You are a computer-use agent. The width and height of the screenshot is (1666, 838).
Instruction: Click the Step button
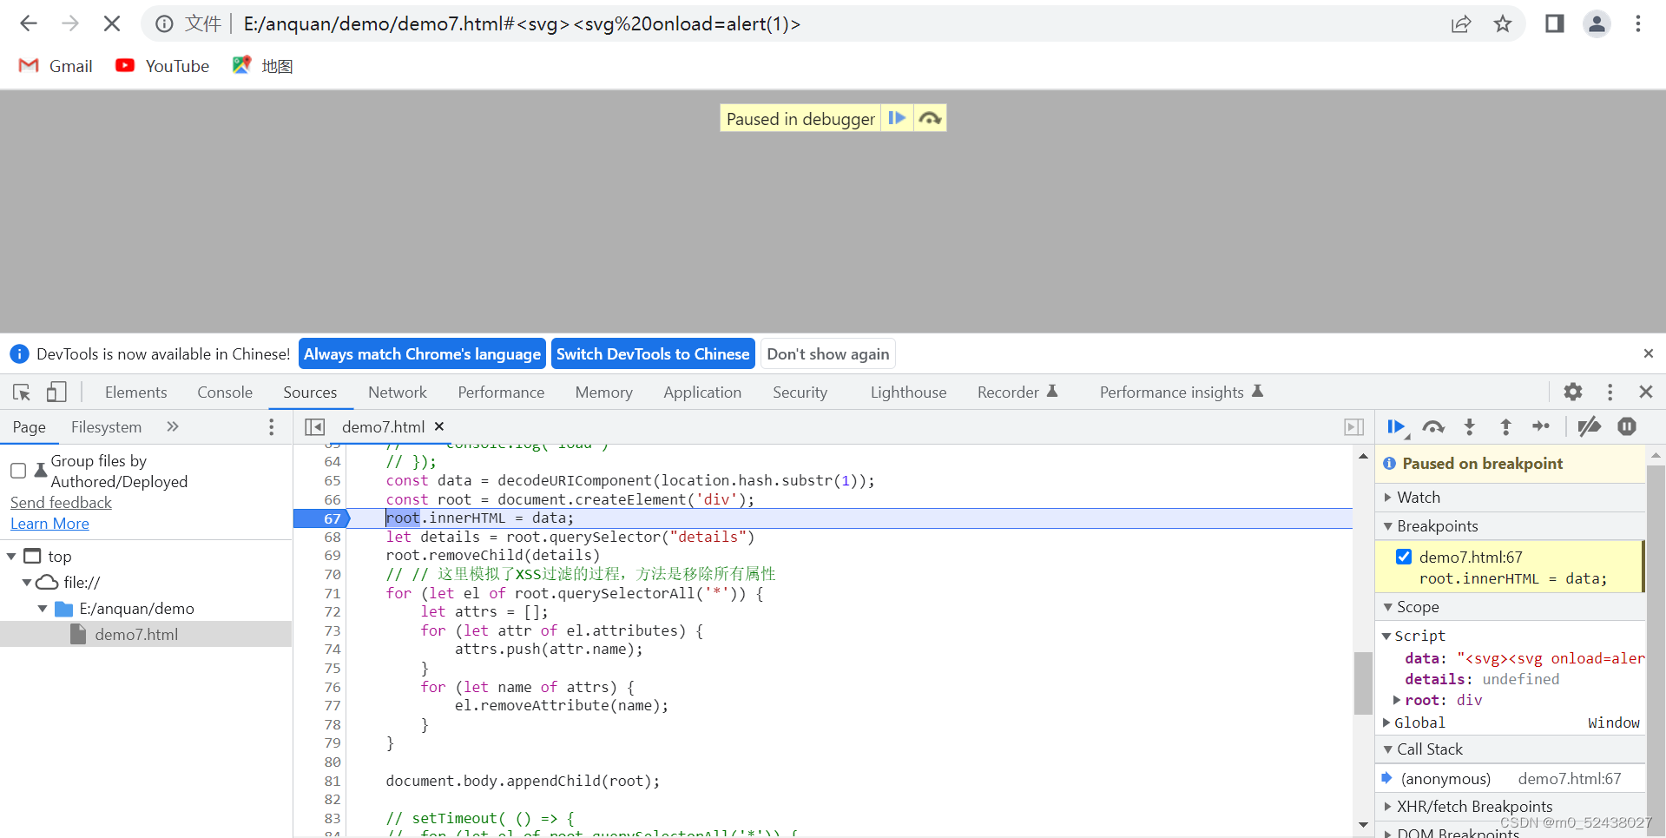click(x=1541, y=426)
